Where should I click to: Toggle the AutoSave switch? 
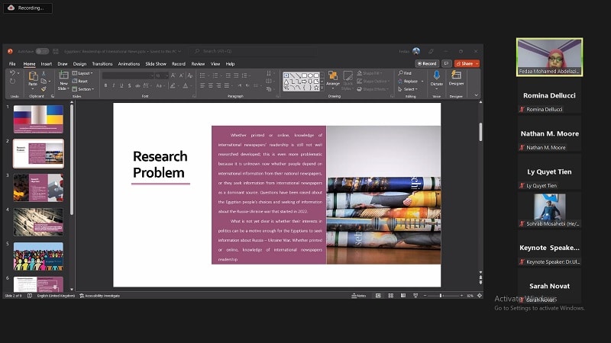click(x=41, y=51)
